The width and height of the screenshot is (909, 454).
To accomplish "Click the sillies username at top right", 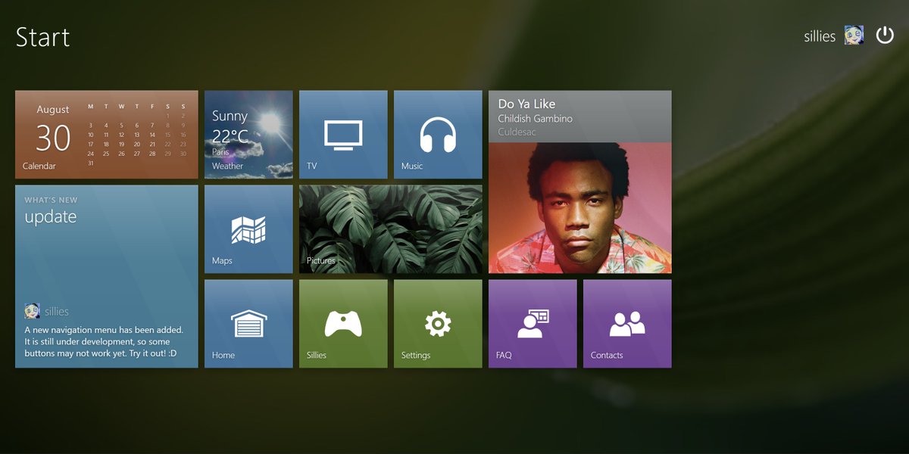I will [820, 36].
